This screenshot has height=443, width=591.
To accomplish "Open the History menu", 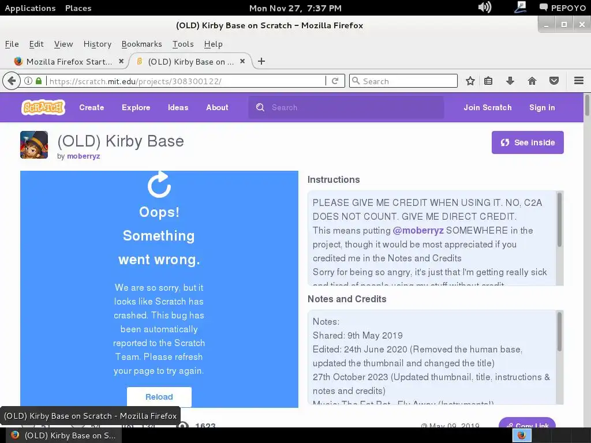I will (x=97, y=44).
